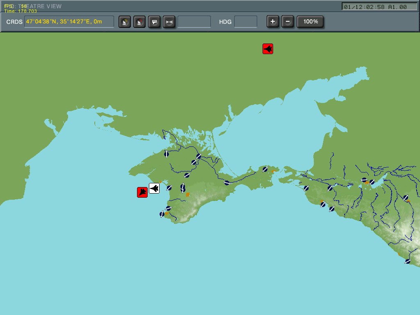Click the red hostile aircraft icon at map top
Image resolution: width=420 pixels, height=315 pixels.
click(x=267, y=48)
